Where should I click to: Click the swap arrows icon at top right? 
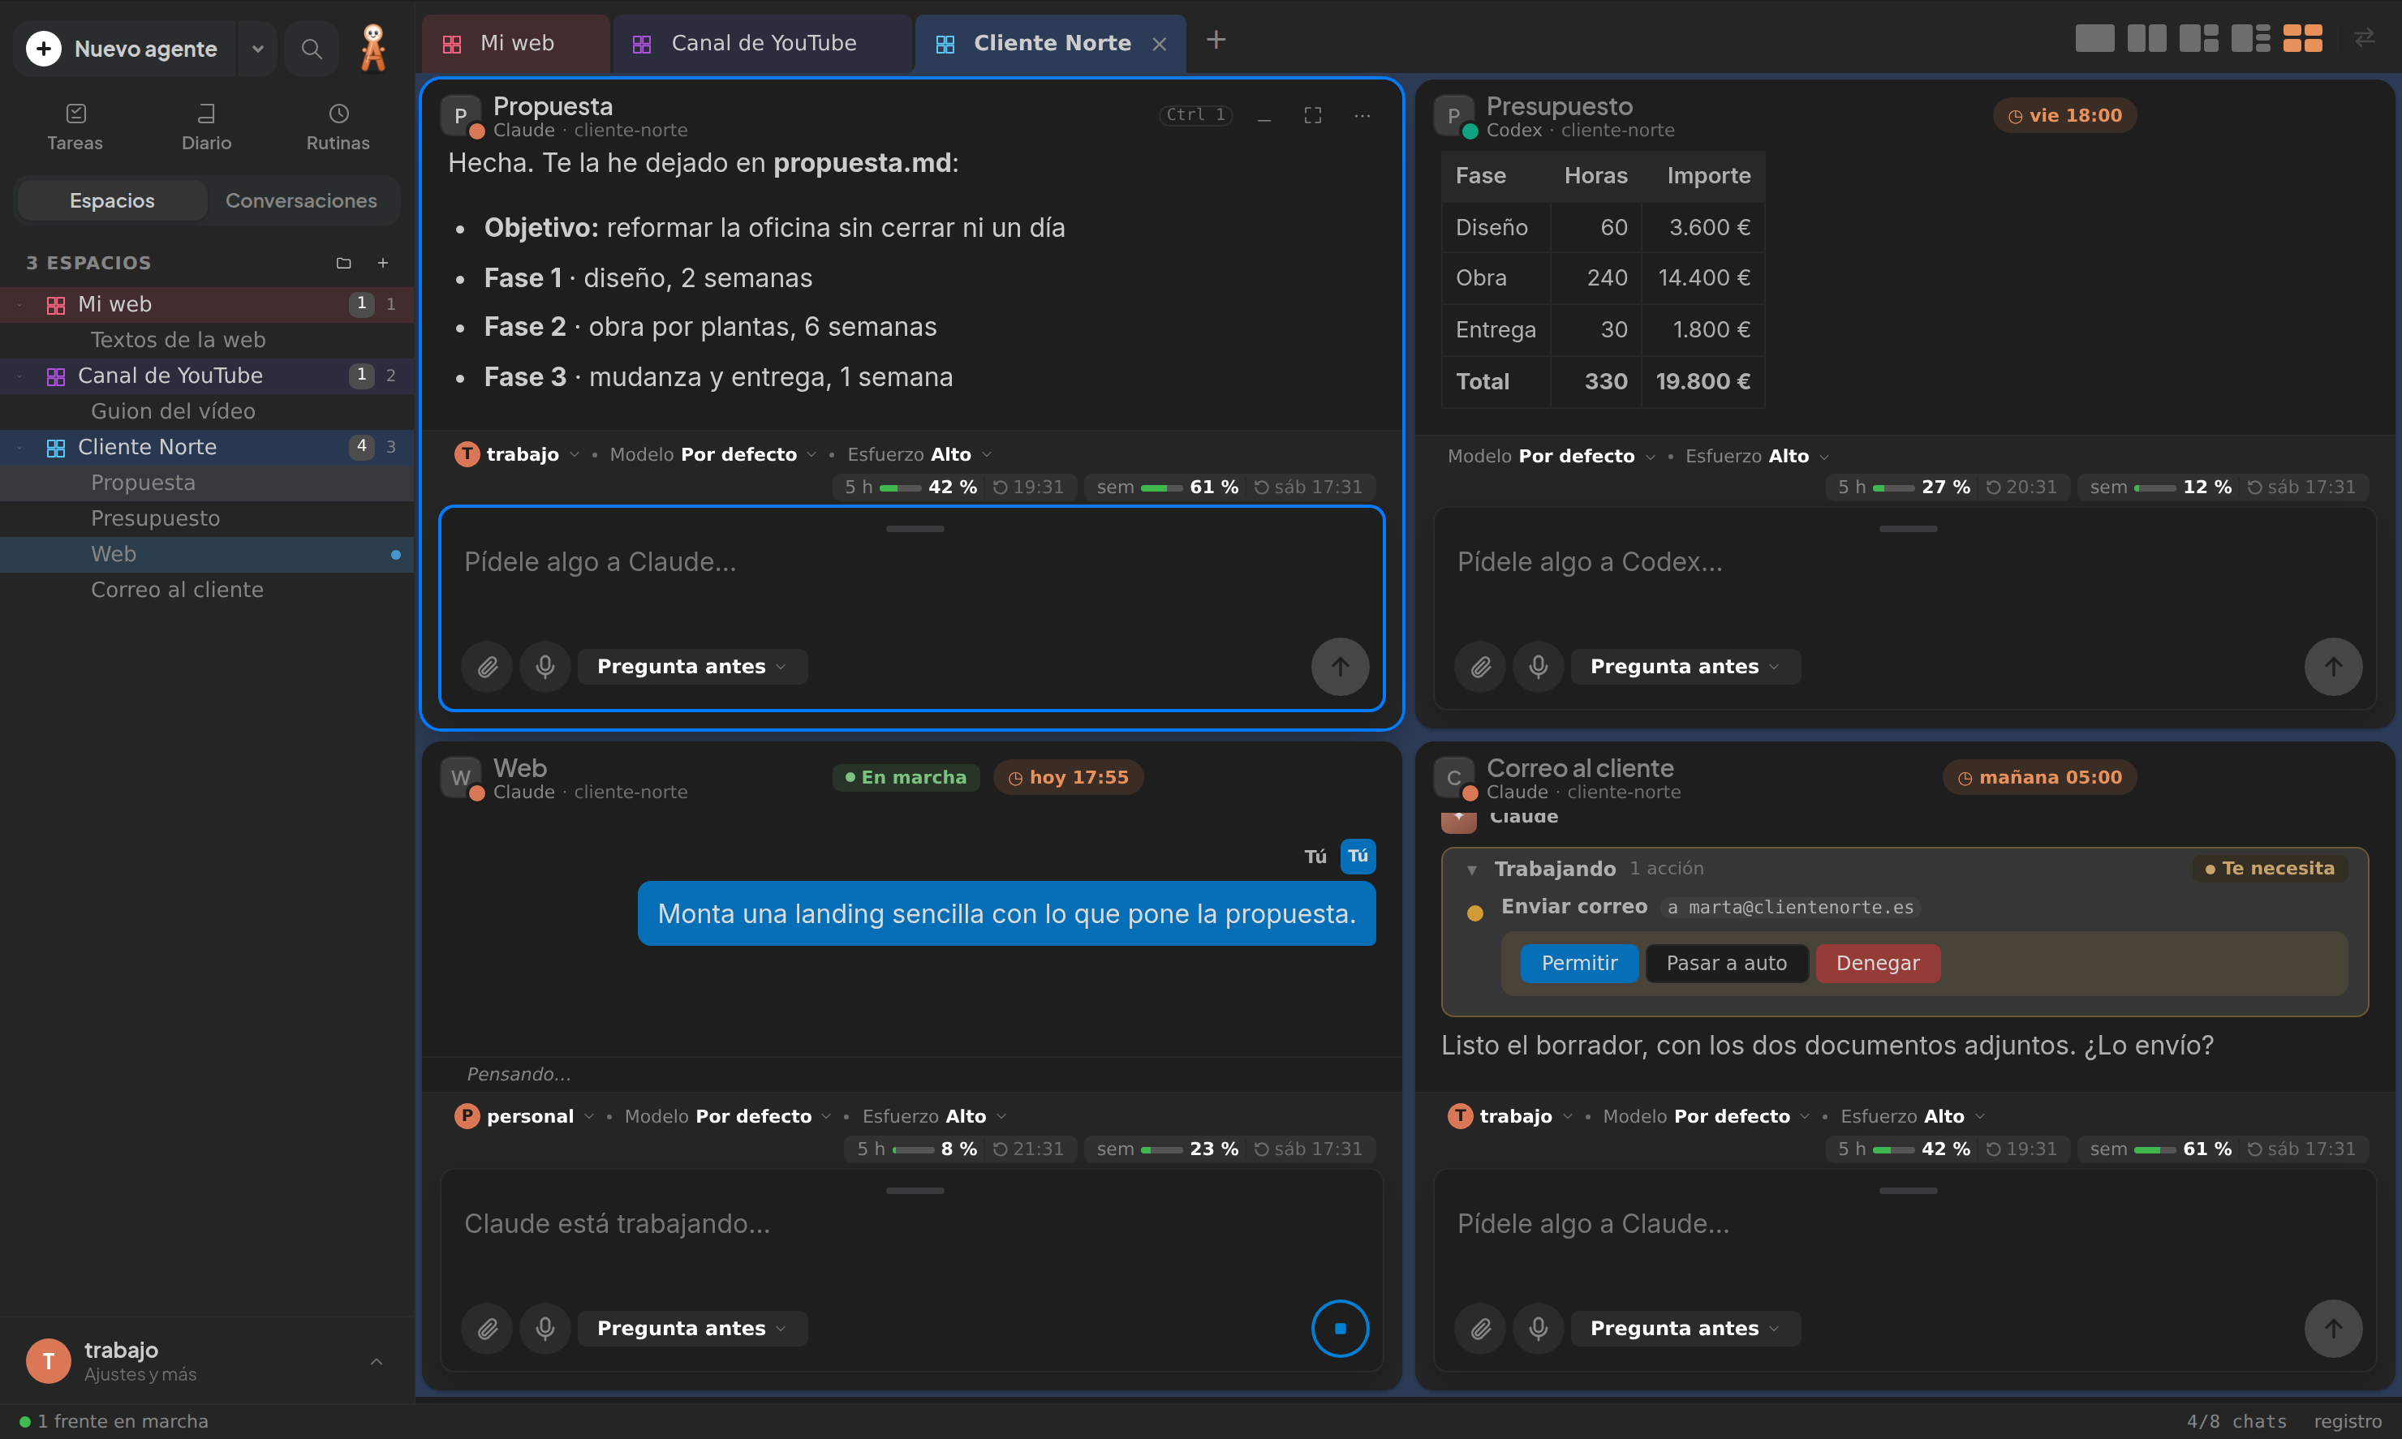pyautogui.click(x=2364, y=38)
